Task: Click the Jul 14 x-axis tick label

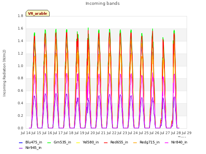Action: pos(26,133)
